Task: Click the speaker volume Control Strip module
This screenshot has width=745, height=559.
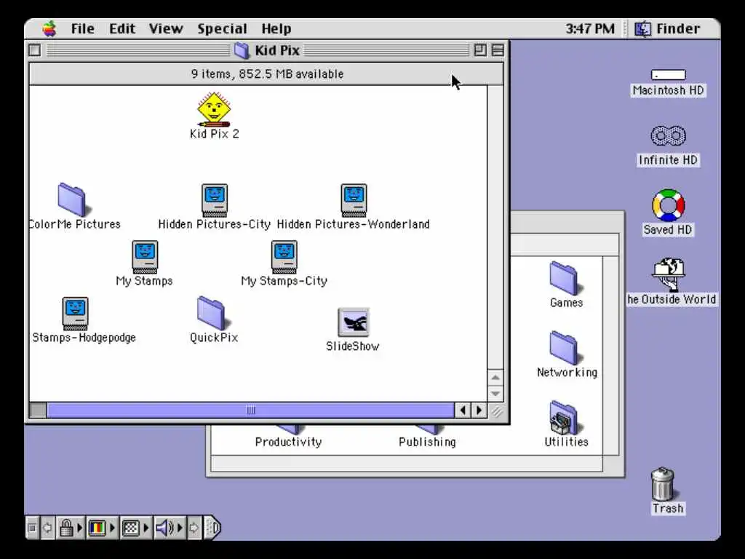Action: pos(164,528)
